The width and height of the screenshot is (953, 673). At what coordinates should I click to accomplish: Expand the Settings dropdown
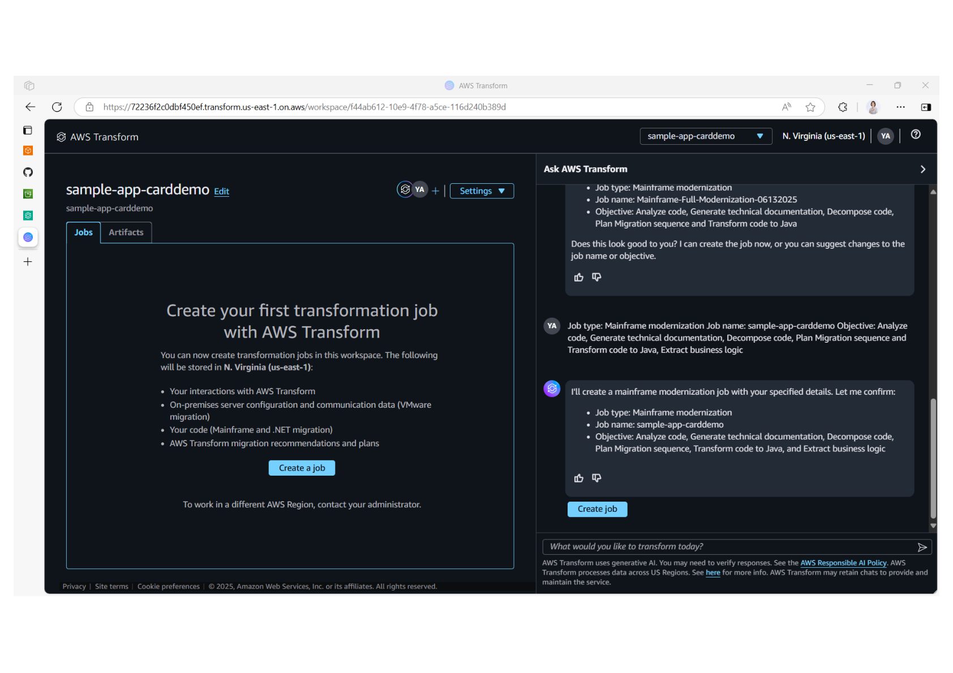(x=482, y=191)
